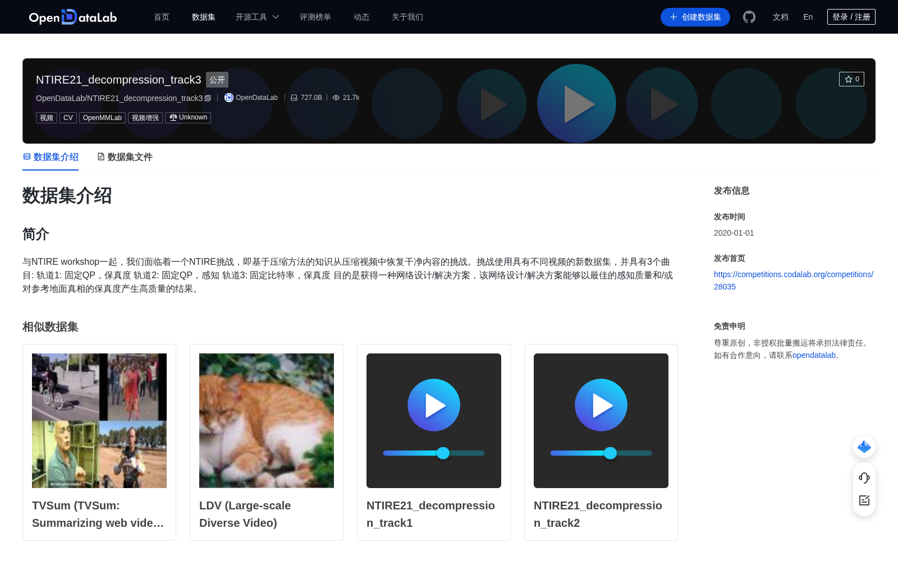Image resolution: width=898 pixels, height=561 pixels.
Task: Click the 视频 tag
Action: tap(47, 118)
